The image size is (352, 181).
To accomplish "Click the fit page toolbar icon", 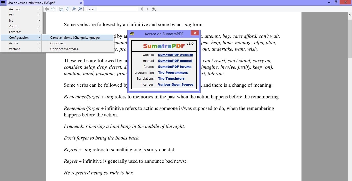I will (x=67, y=9).
